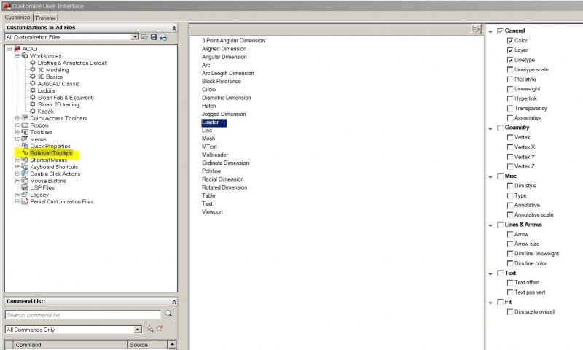Collapse the General category arrow
This screenshot has width=583, height=350.
click(x=490, y=31)
